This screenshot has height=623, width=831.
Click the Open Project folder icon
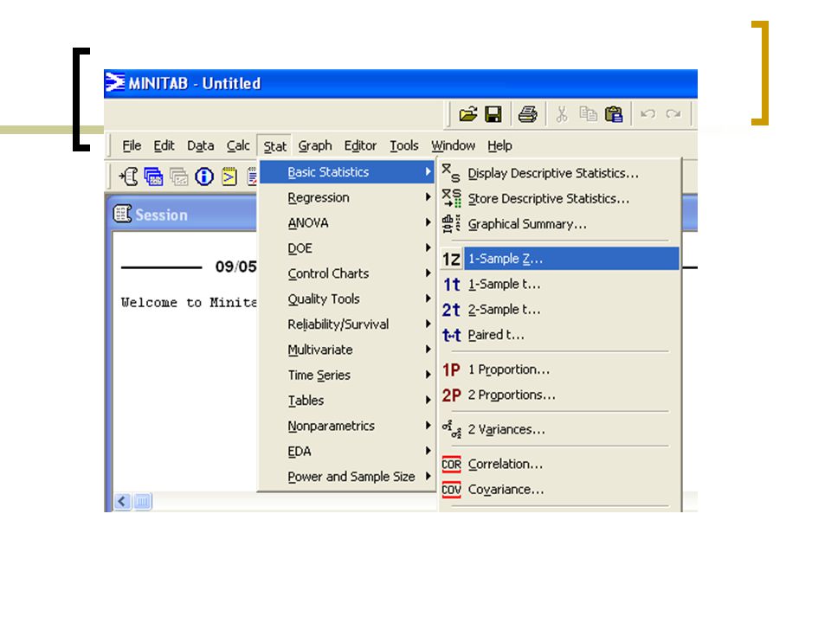click(468, 114)
